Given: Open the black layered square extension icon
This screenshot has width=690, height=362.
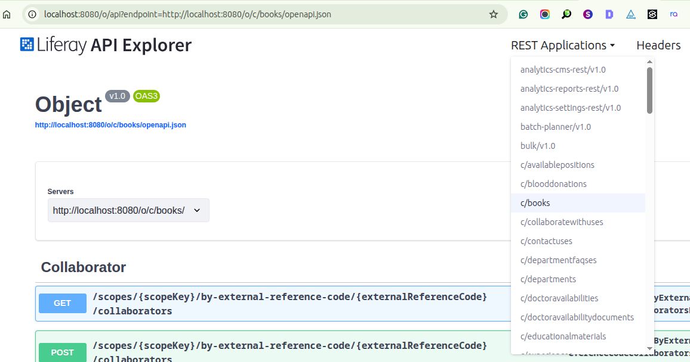Looking at the screenshot, I should (x=652, y=14).
